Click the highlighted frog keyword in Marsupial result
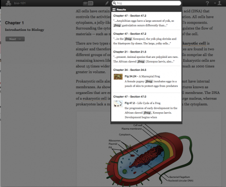Viewport: 226px width, 187px height. (149, 81)
